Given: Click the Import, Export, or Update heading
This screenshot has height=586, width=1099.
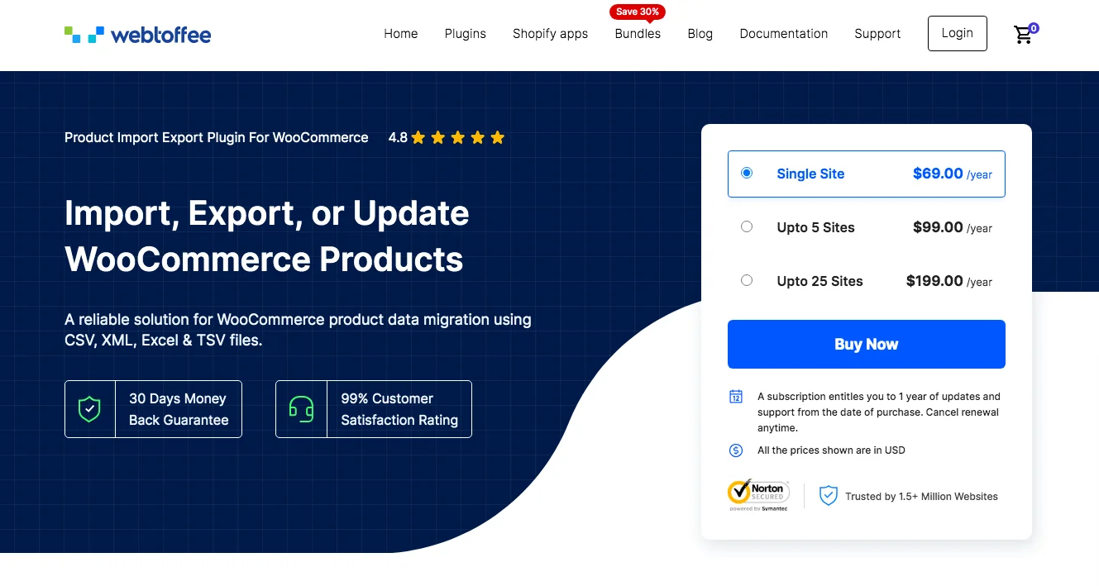Looking at the screenshot, I should [x=267, y=236].
